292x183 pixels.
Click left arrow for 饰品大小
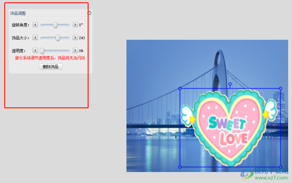tap(35, 38)
